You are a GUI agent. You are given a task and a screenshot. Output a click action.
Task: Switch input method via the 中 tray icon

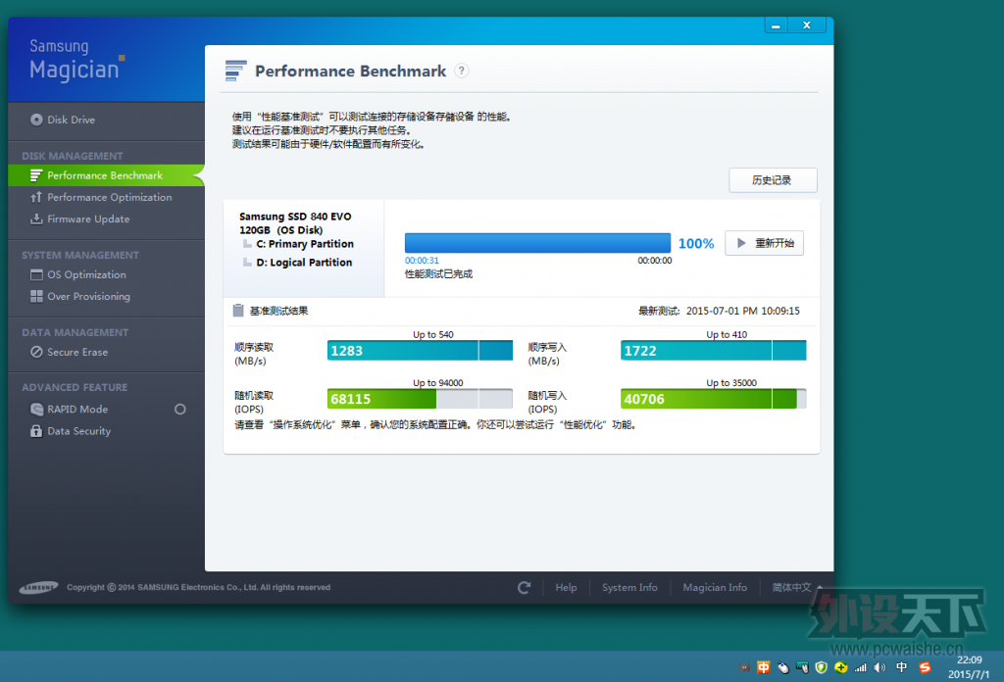click(900, 667)
